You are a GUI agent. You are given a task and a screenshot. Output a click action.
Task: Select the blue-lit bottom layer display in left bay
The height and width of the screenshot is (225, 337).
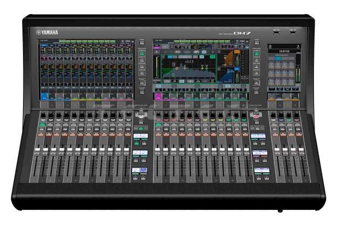140,170
